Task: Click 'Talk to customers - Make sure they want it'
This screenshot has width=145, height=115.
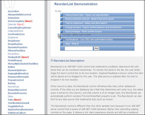Action: (86, 23)
